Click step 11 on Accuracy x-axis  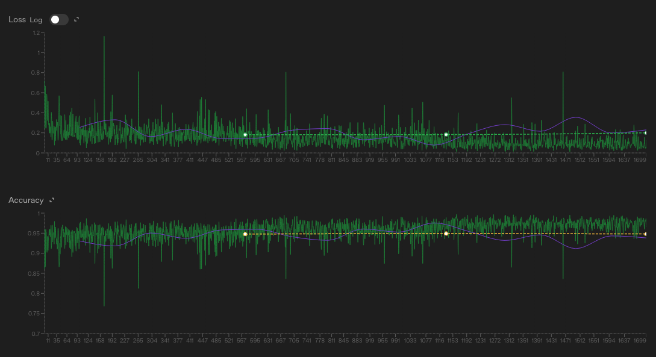tap(48, 341)
